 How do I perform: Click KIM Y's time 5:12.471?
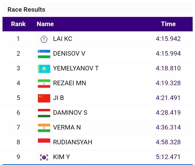(x=168, y=157)
